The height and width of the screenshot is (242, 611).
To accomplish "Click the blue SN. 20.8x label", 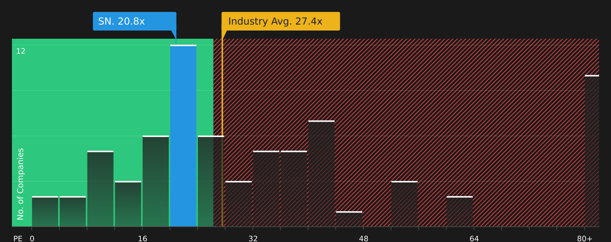I will [134, 21].
